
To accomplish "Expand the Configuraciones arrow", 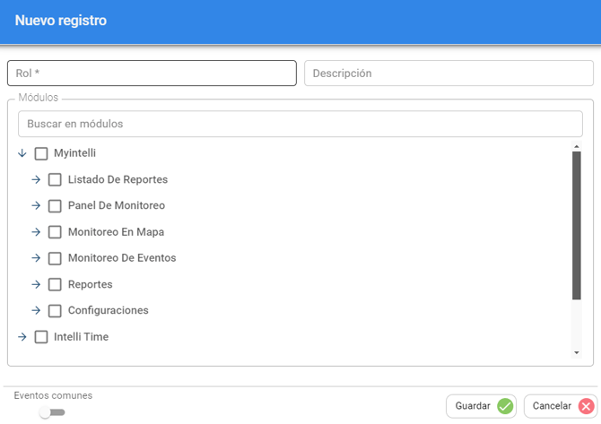I will pyautogui.click(x=36, y=310).
